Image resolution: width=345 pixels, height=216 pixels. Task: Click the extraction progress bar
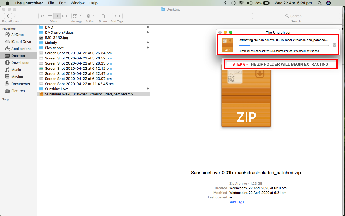click(x=283, y=46)
